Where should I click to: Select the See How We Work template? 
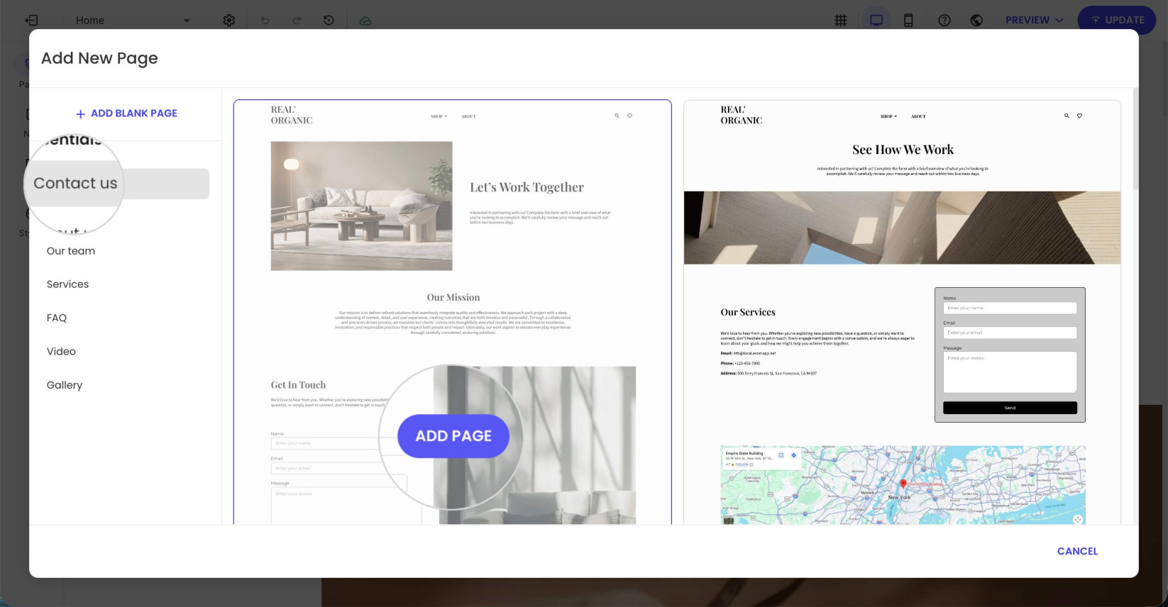[x=902, y=312]
